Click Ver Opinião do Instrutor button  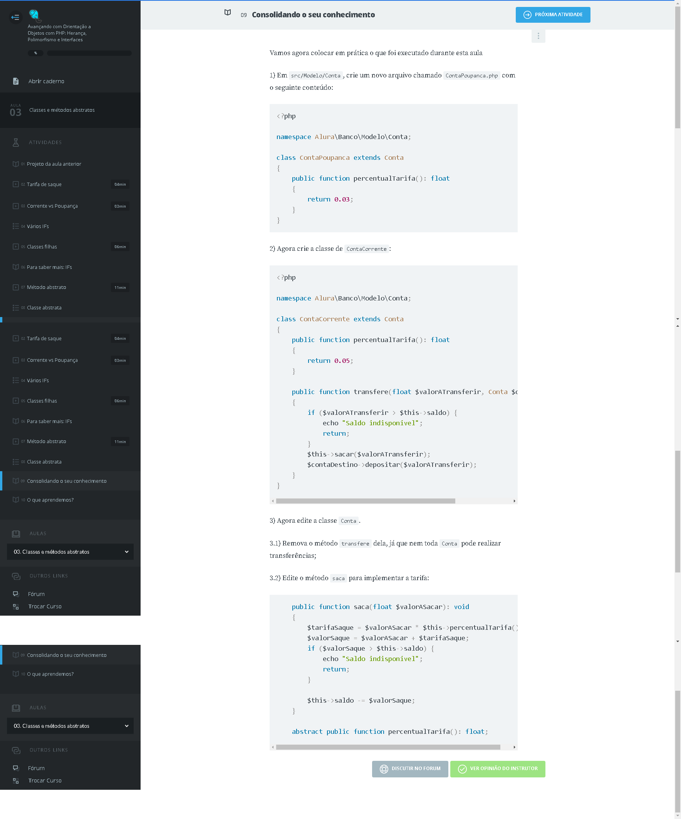tap(497, 769)
